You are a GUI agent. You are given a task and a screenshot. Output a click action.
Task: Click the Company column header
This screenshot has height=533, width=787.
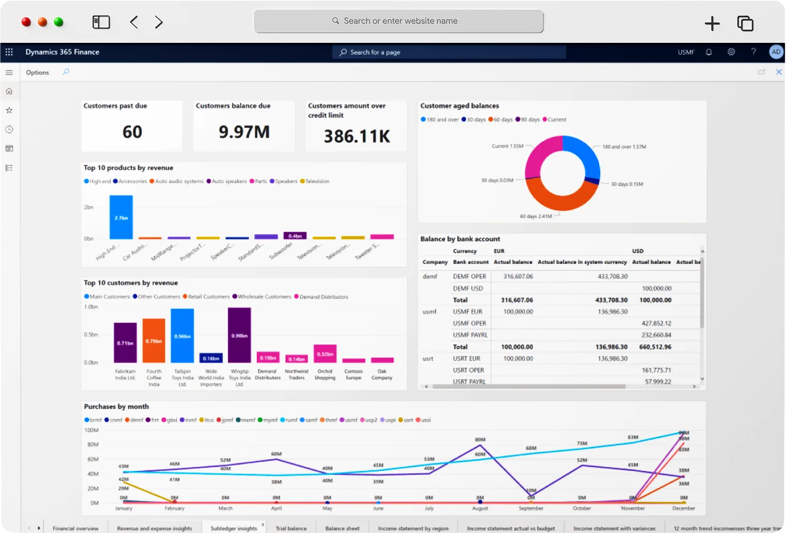click(435, 262)
